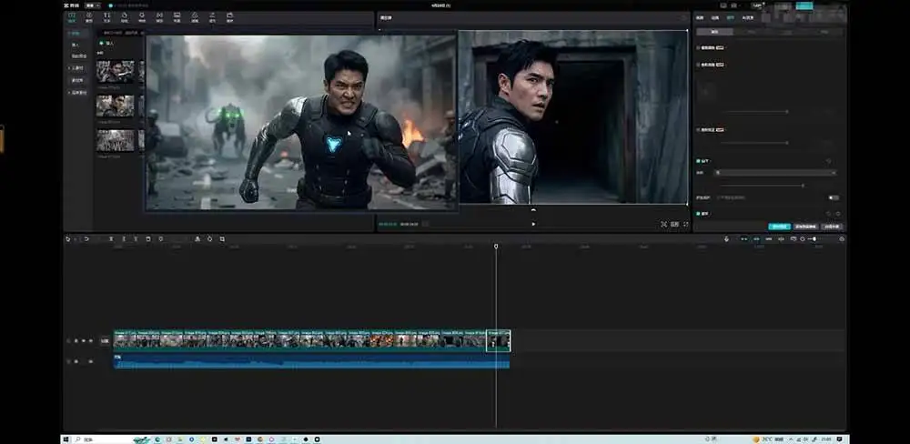This screenshot has width=910, height=444.
Task: Delete the portion left of the playhead
Action: [124, 238]
